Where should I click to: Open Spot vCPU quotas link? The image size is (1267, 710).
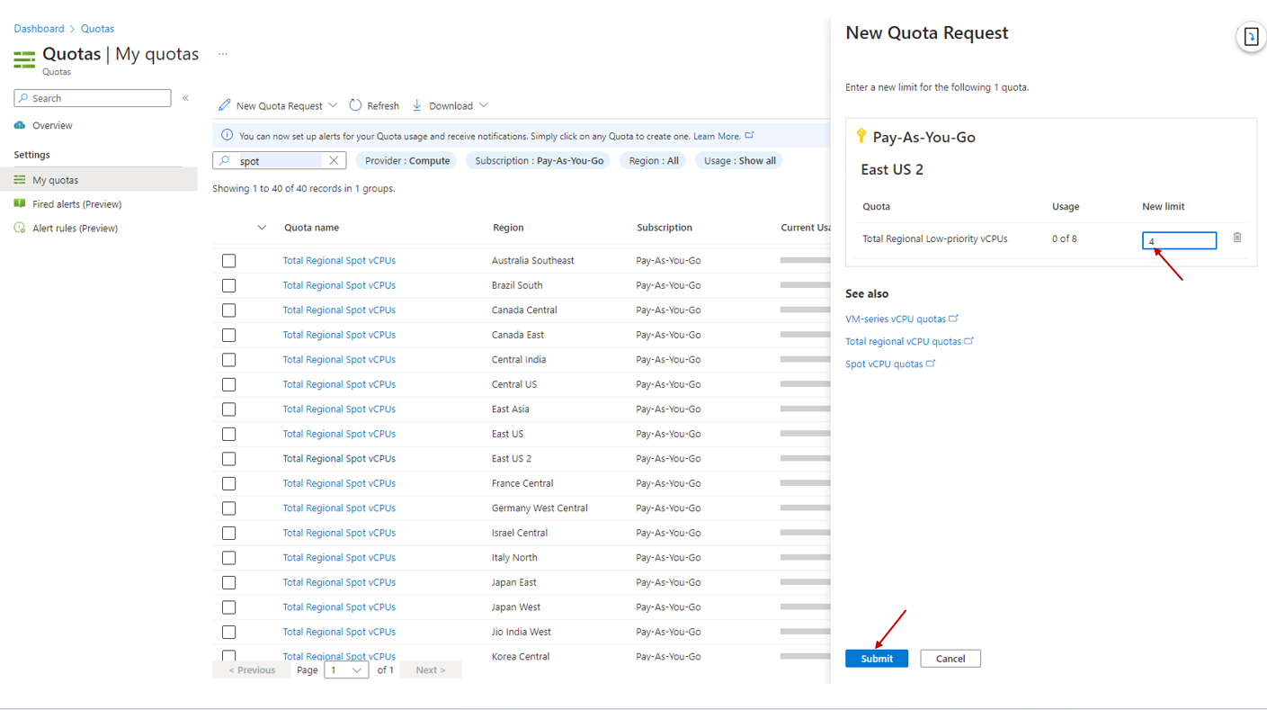pos(884,364)
